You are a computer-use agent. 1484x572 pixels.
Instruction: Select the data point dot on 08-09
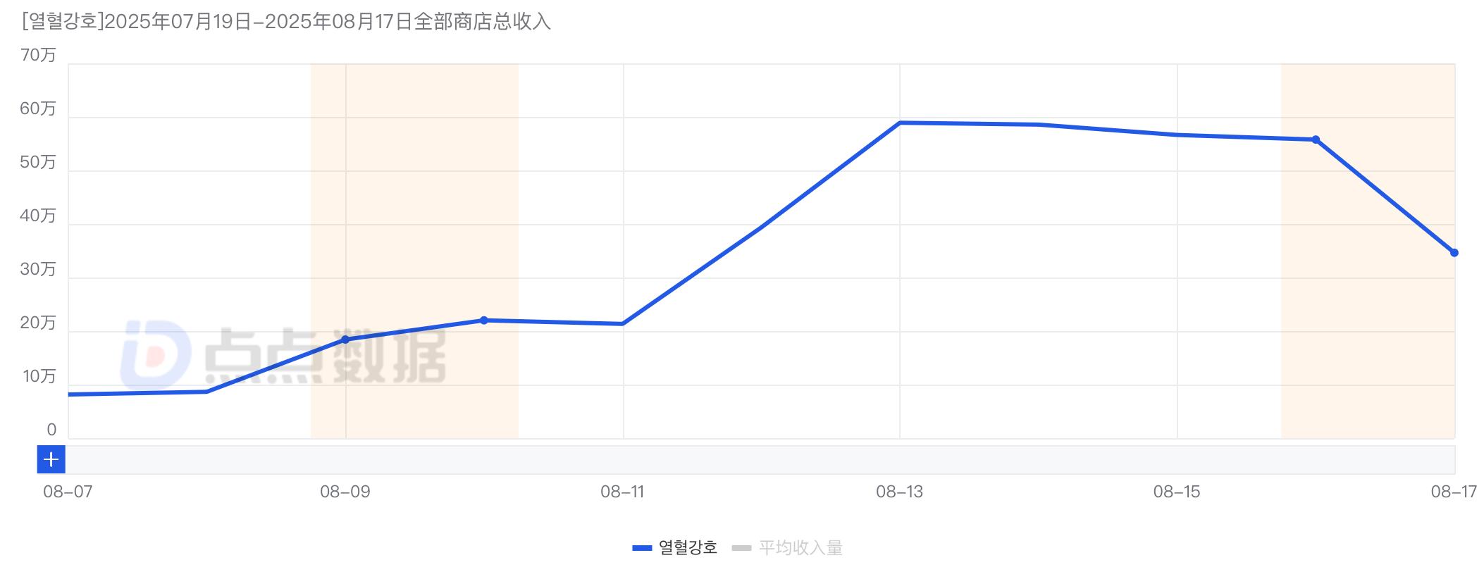pyautogui.click(x=345, y=340)
